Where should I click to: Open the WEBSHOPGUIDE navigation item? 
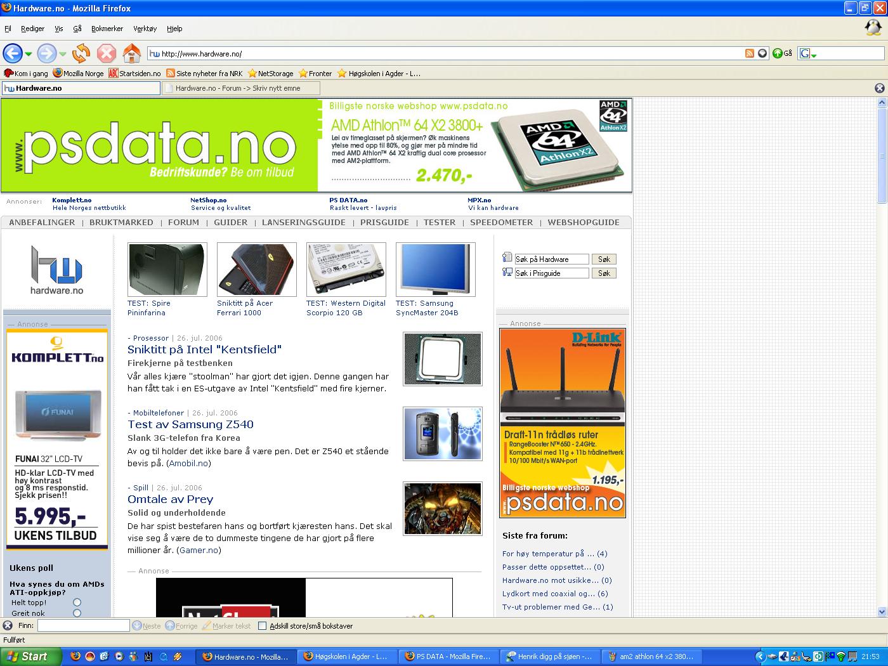point(584,222)
